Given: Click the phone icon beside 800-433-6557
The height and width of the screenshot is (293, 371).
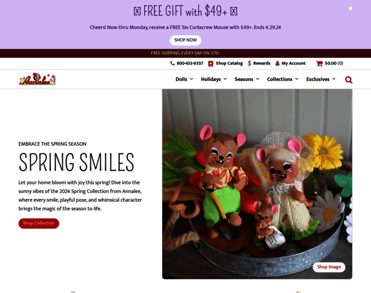Looking at the screenshot, I should [x=172, y=63].
